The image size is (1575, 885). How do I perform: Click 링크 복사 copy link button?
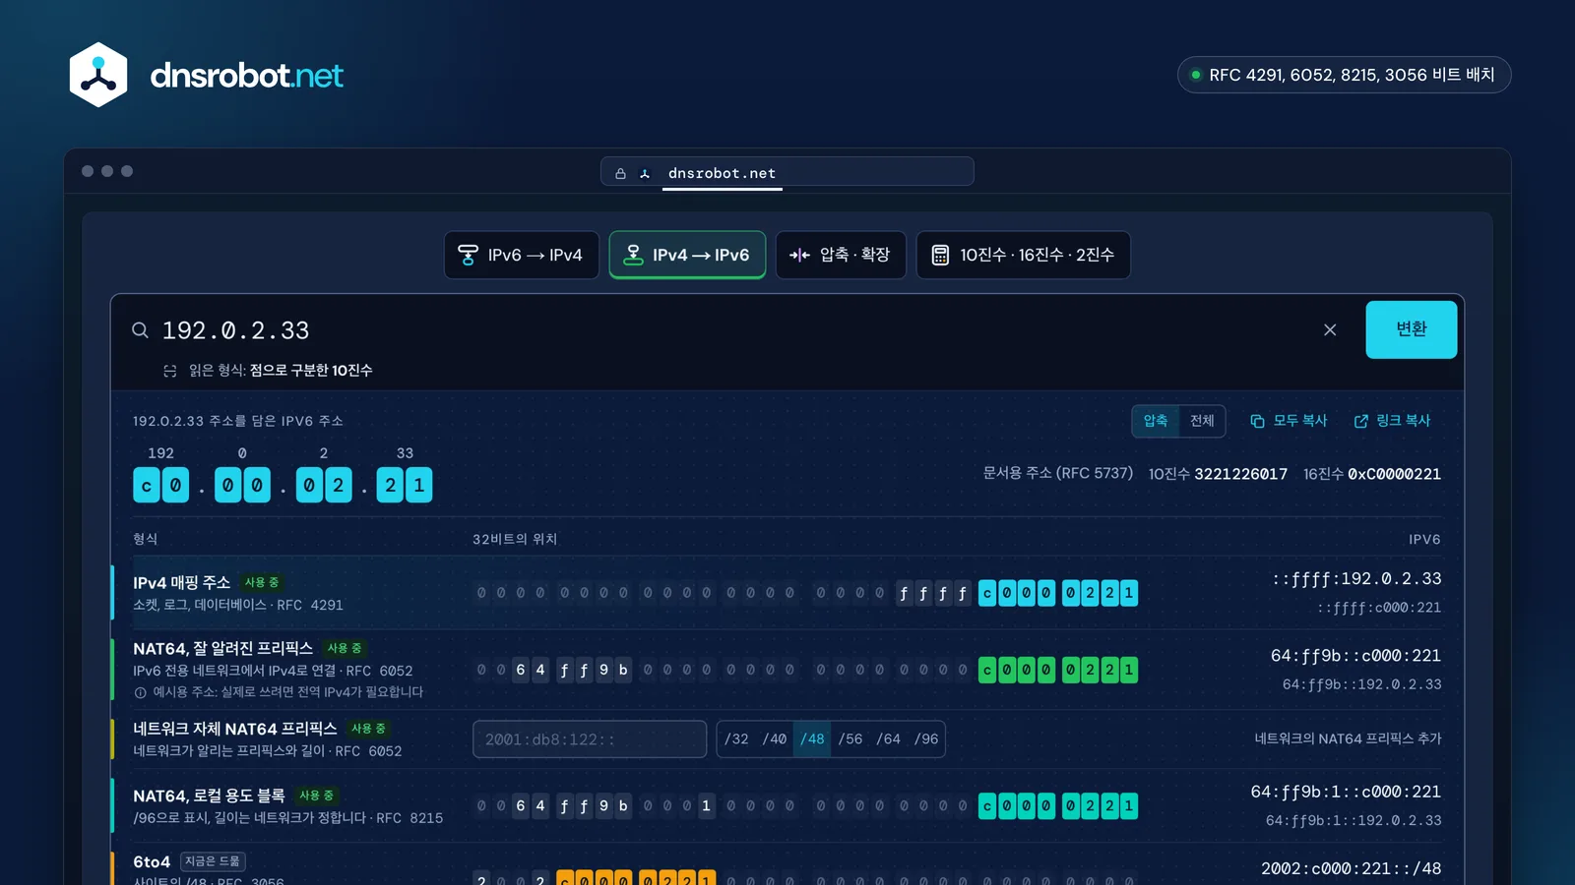pyautogui.click(x=1392, y=421)
